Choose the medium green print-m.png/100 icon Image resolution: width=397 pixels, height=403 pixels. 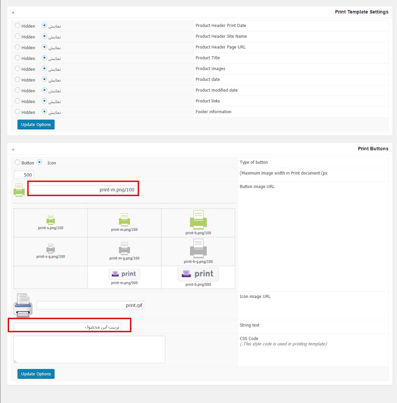click(x=124, y=220)
